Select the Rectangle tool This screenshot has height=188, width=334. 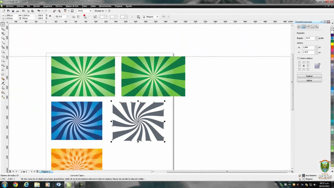[x=3, y=51]
